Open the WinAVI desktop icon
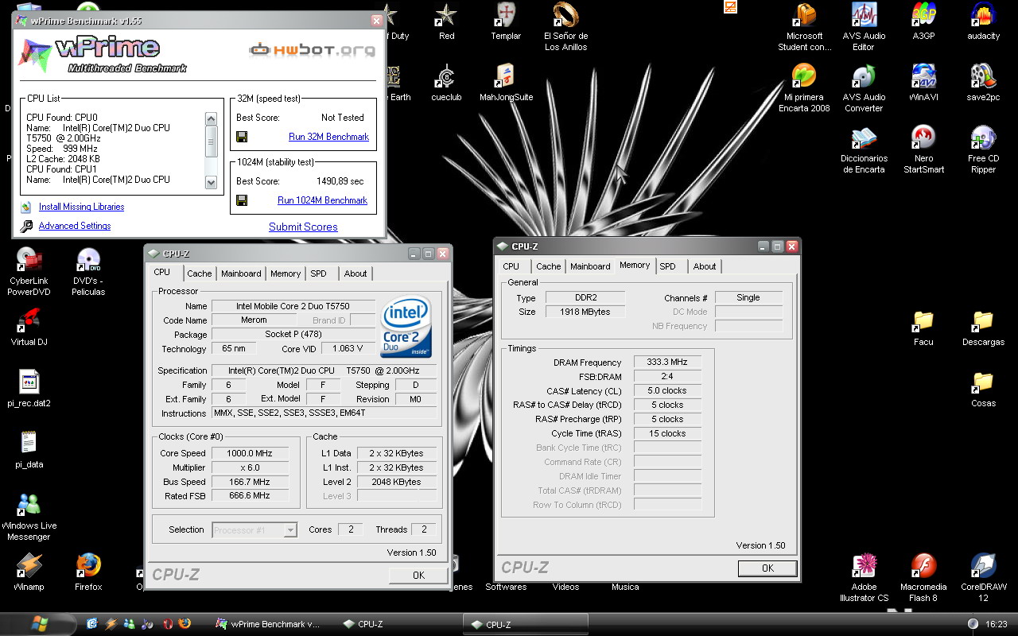This screenshot has height=636, width=1018. click(923, 83)
